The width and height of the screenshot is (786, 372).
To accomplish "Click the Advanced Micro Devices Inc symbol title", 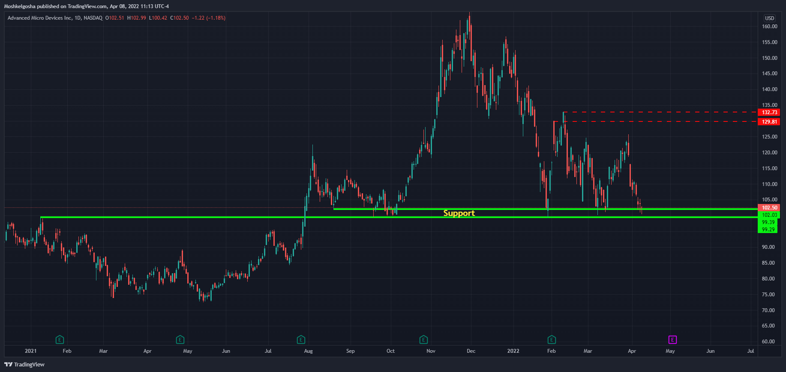I will tap(40, 18).
